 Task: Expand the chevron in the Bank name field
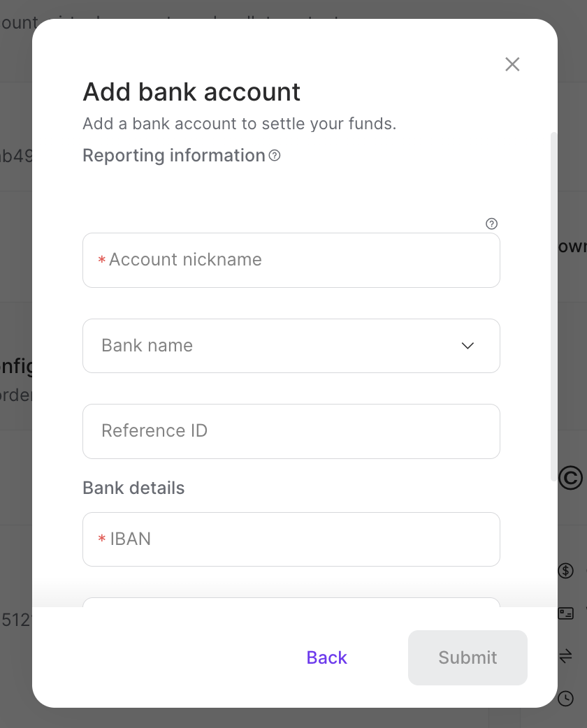click(468, 345)
